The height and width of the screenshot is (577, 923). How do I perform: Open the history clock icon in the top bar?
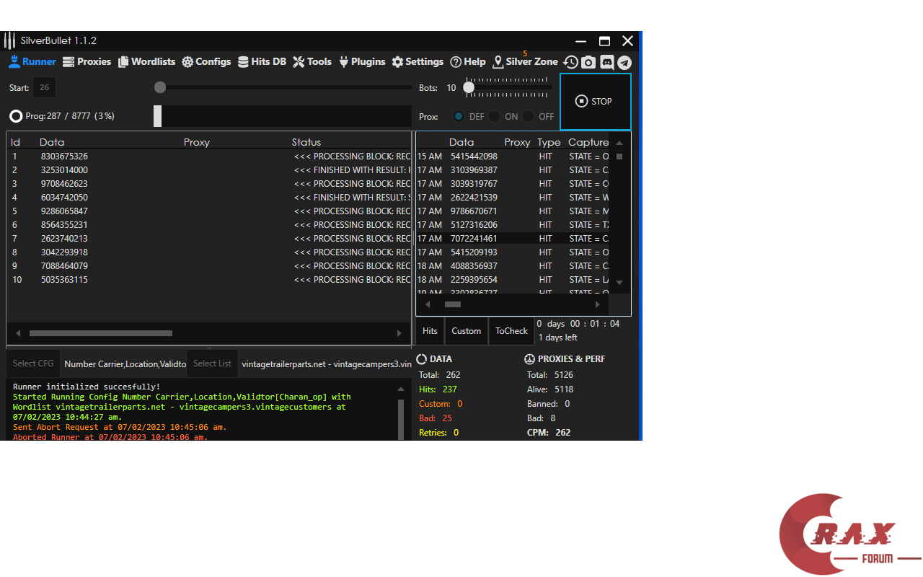(x=570, y=62)
